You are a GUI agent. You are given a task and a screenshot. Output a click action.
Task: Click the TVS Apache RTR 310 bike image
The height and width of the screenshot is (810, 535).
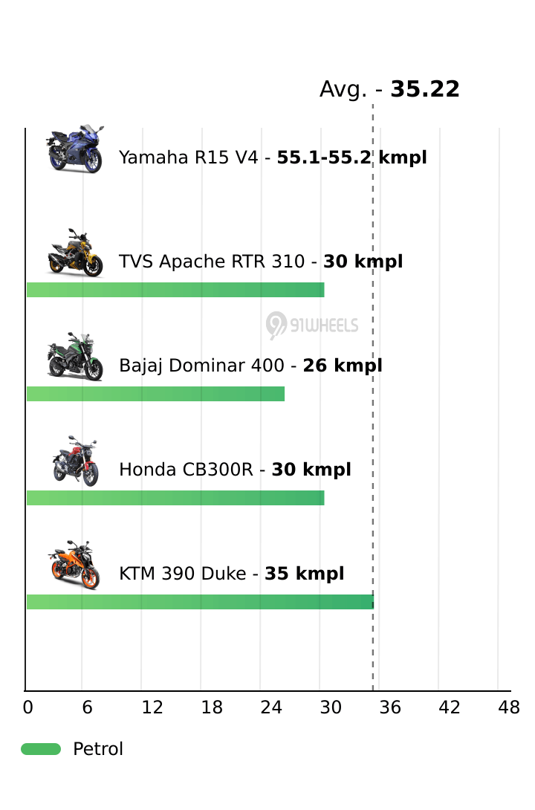pos(75,253)
